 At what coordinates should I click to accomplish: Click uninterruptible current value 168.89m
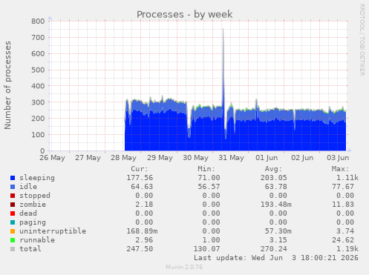[142, 231]
